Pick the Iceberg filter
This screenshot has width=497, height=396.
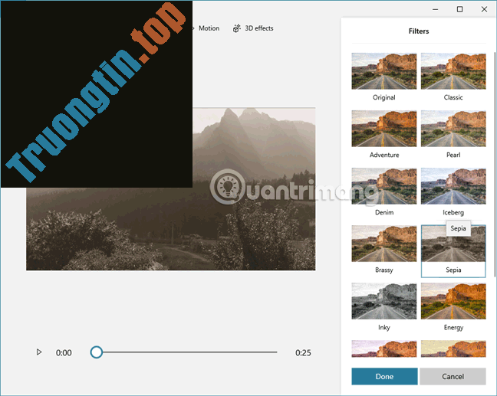tap(453, 186)
